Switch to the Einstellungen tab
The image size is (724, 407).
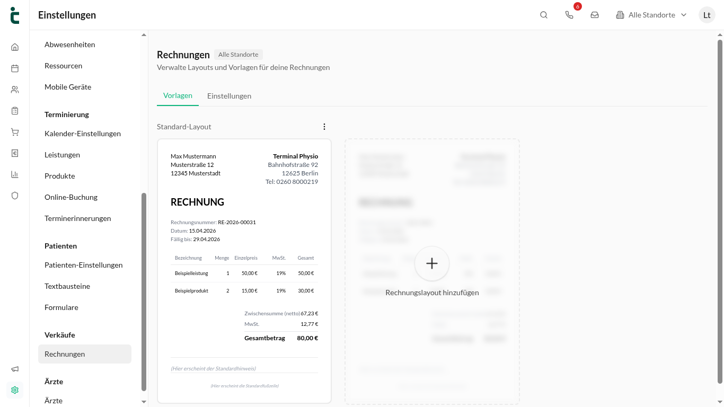[x=229, y=96]
